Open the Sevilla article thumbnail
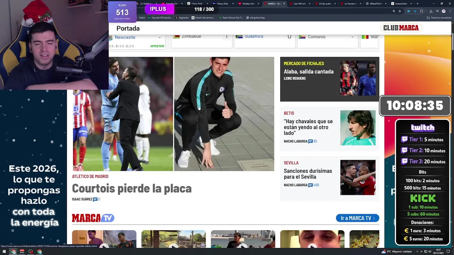 pyautogui.click(x=358, y=177)
